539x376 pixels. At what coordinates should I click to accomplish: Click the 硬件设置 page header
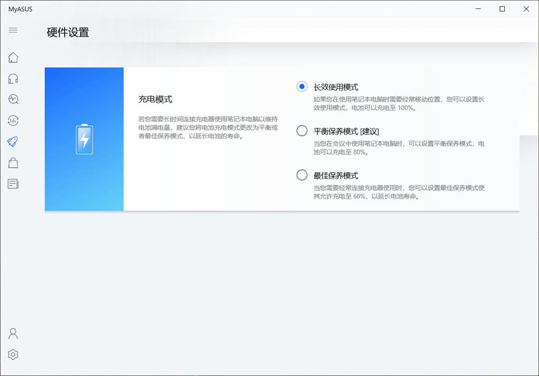68,32
